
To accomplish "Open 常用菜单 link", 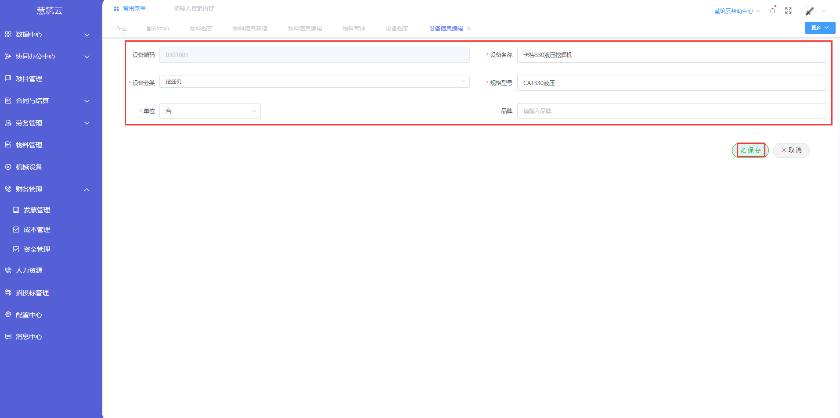I will point(134,9).
